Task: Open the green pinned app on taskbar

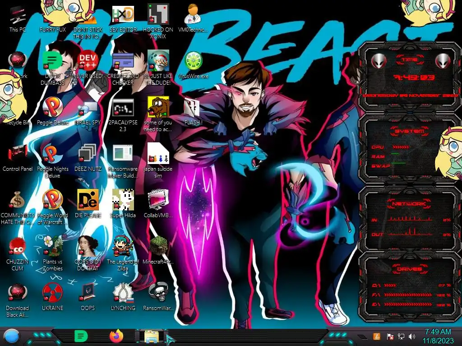Action: pos(81,336)
